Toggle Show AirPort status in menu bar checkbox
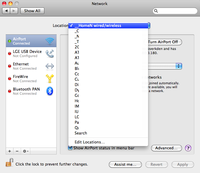 (x=70, y=148)
